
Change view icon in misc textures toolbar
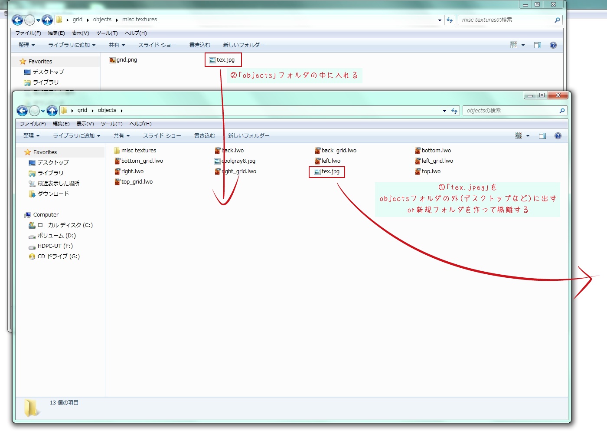pos(514,45)
